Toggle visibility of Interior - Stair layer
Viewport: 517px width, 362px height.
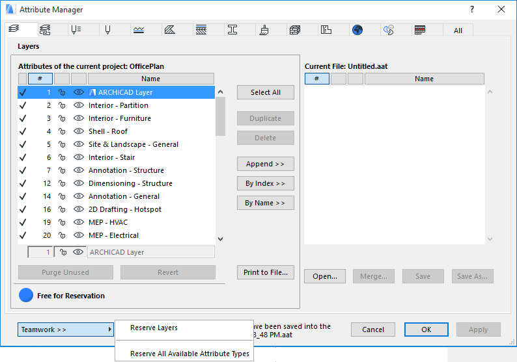click(79, 157)
